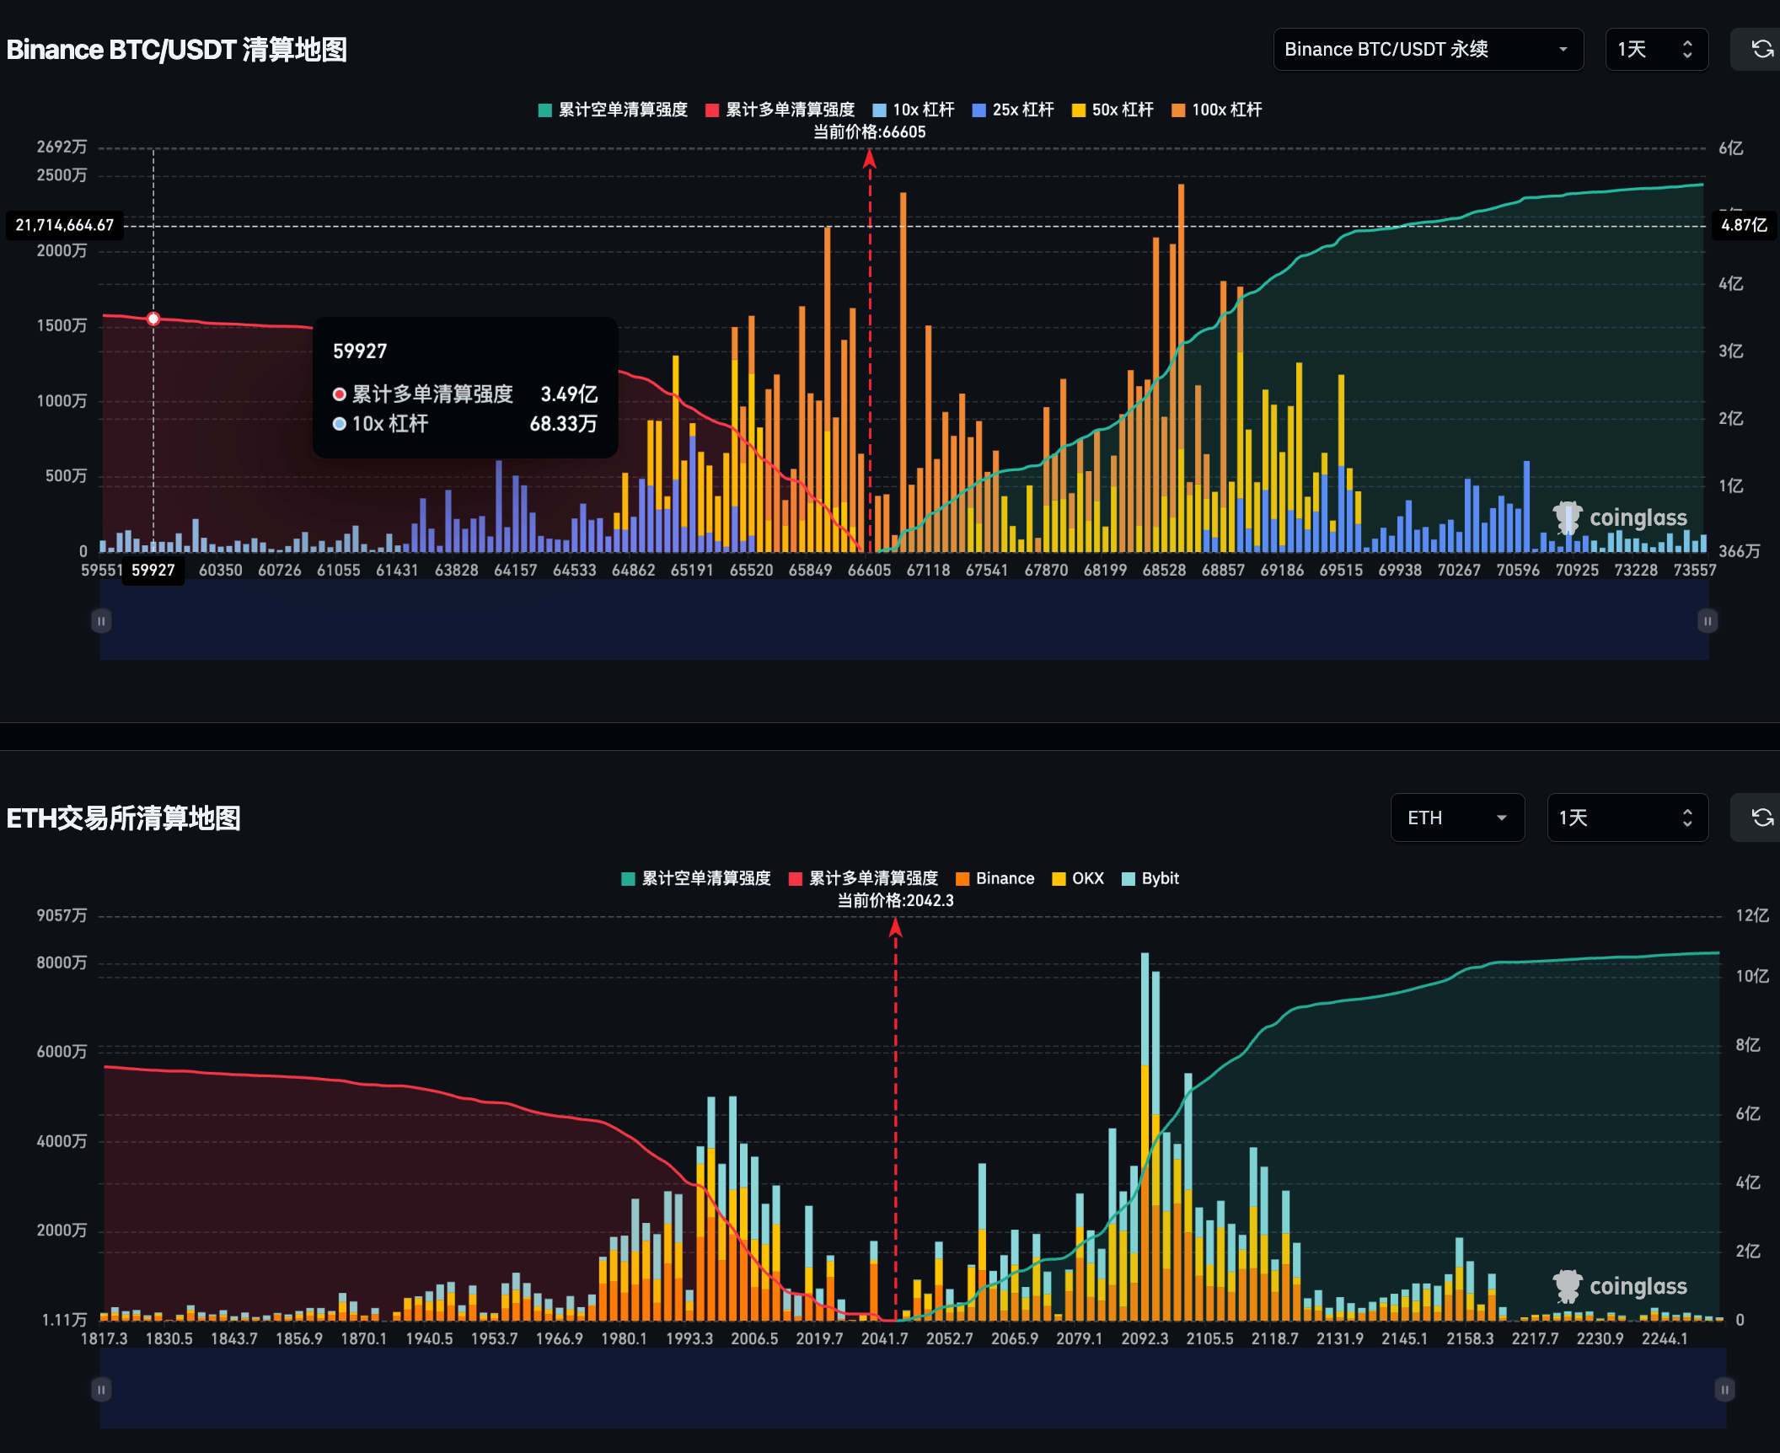Image resolution: width=1780 pixels, height=1453 pixels.
Task: Click right handle of ETH zoom slider
Action: [x=1724, y=1390]
